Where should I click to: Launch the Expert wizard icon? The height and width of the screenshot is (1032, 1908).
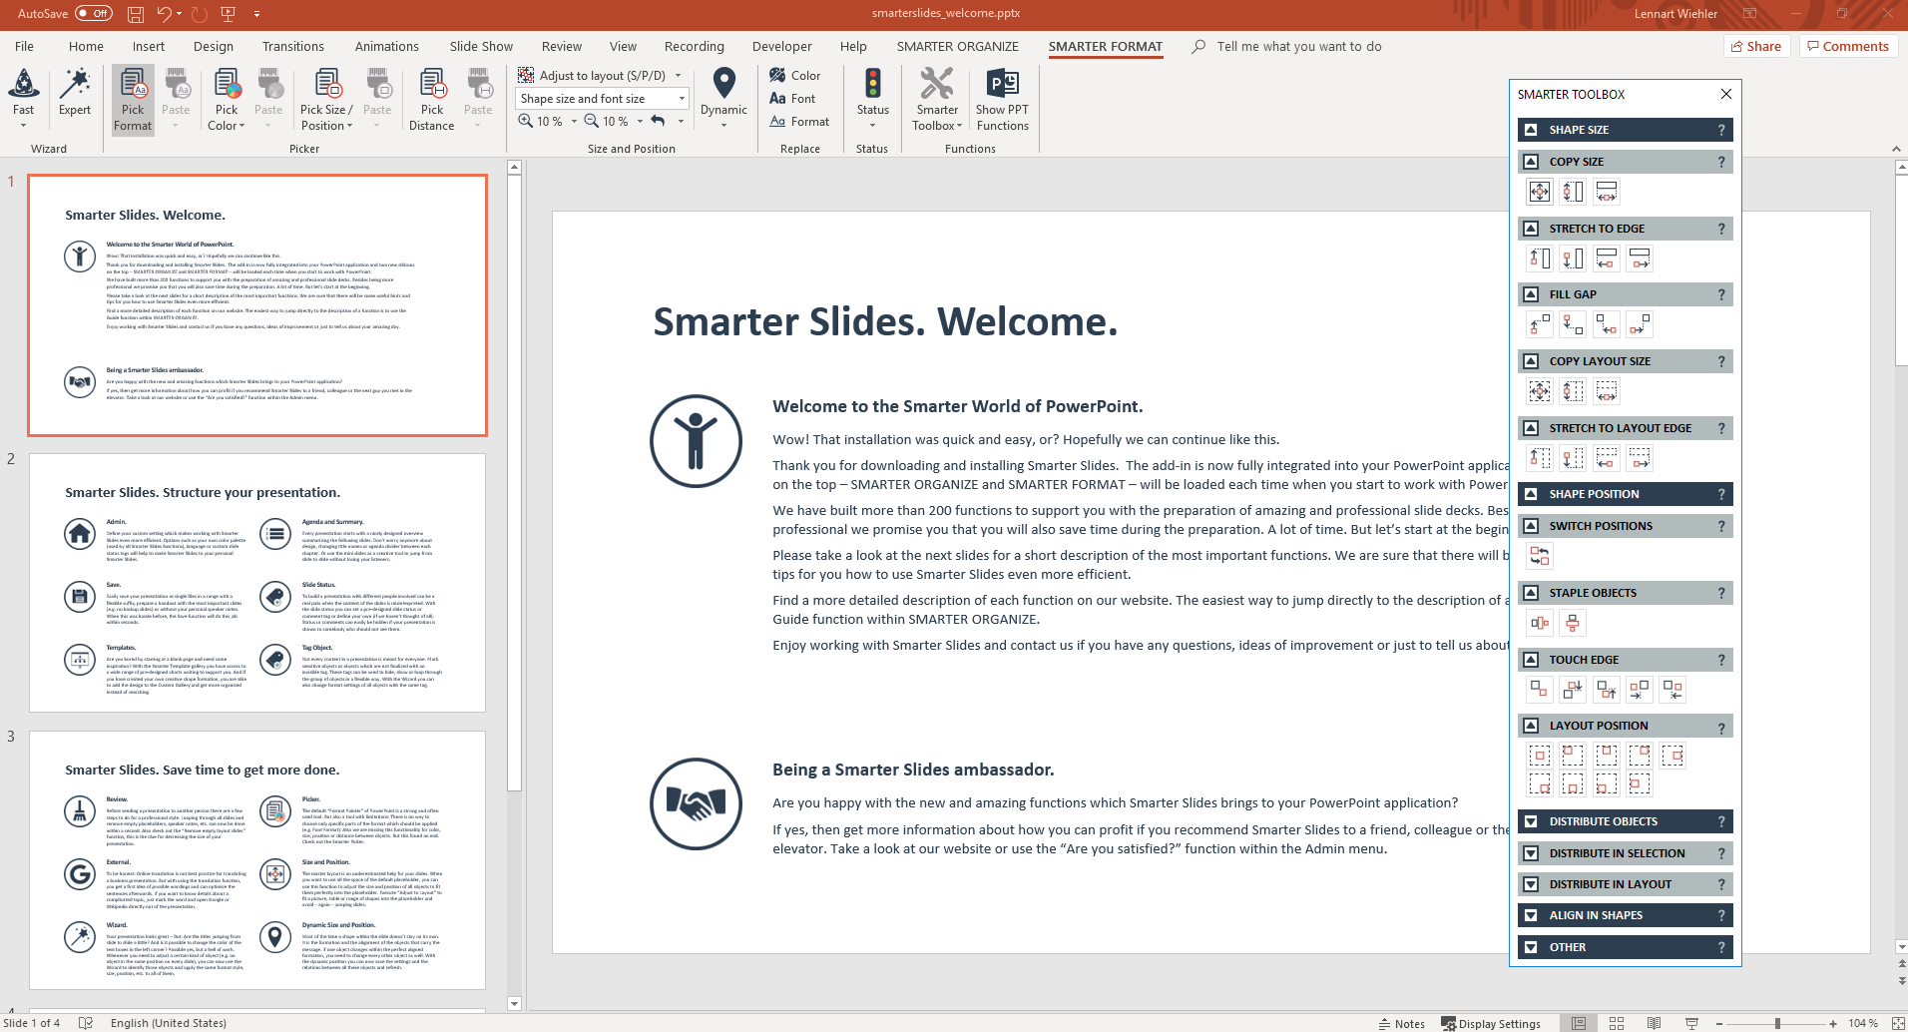(x=75, y=98)
